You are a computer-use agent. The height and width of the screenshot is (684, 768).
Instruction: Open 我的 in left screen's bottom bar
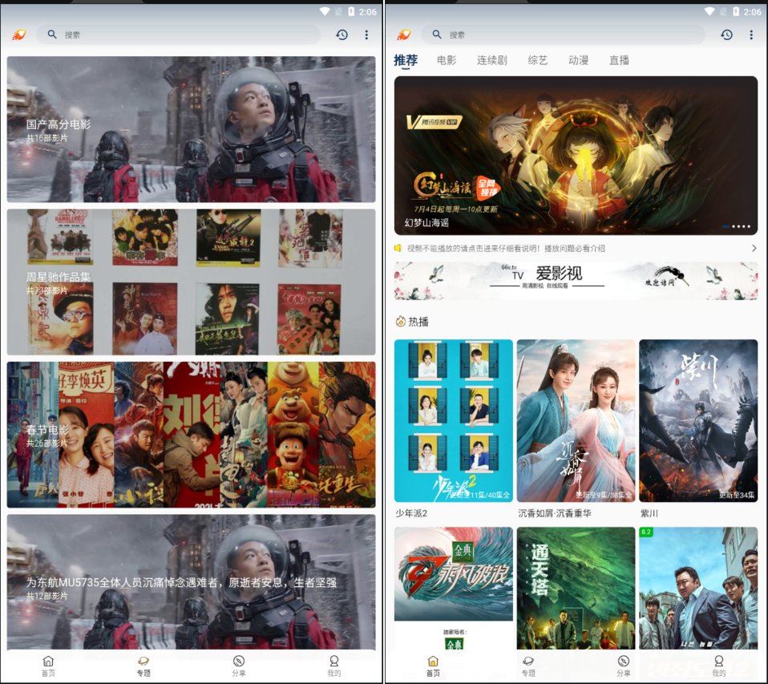(334, 666)
